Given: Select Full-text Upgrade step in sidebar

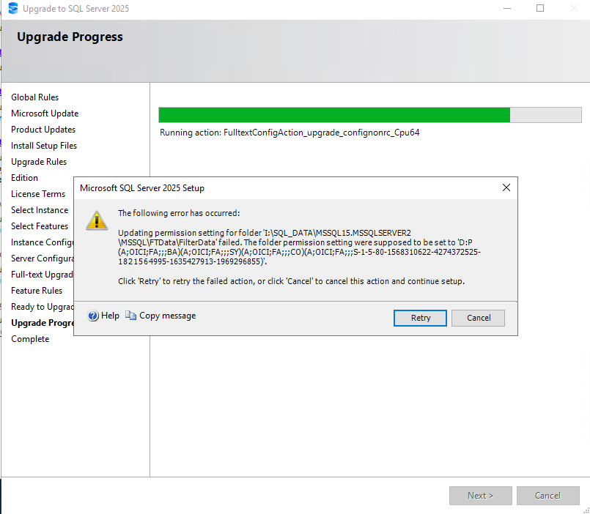Looking at the screenshot, I should click(43, 275).
